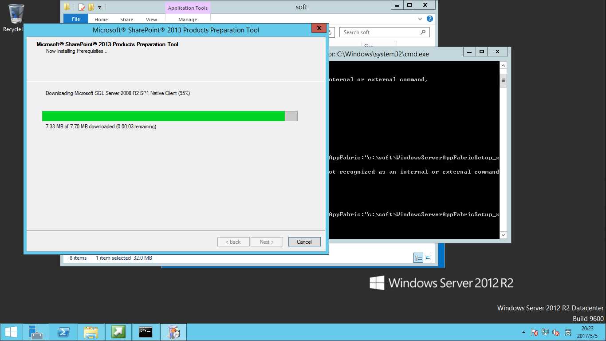Click the network status tray icon
The height and width of the screenshot is (341, 606).
[x=545, y=332]
